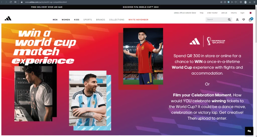Open the COLLECTIONS menu

coord(117,20)
